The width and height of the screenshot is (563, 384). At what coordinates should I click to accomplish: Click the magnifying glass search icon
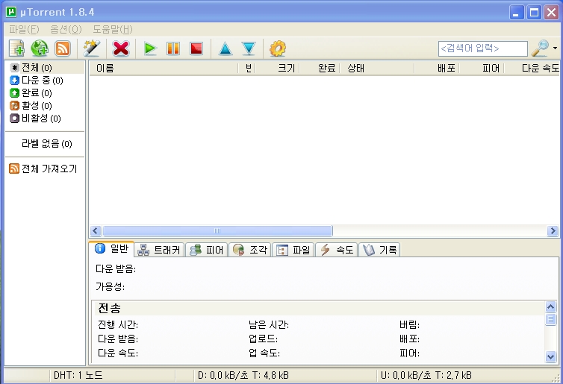coord(540,48)
